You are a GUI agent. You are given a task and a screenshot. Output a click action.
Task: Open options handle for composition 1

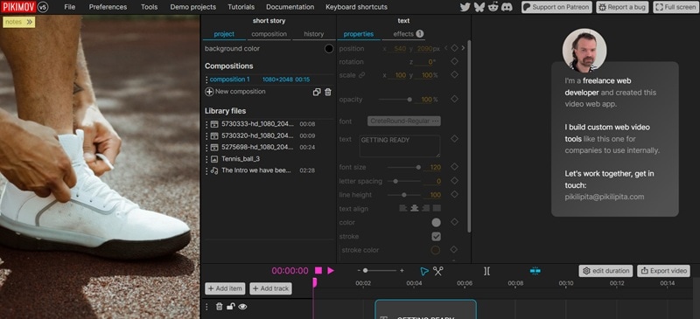tap(206, 80)
